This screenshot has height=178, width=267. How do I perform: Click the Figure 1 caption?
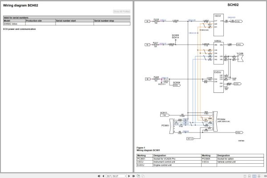pyautogui.click(x=141, y=148)
